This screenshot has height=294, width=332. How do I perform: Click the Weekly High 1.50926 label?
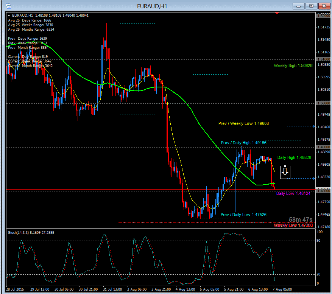click(x=293, y=65)
